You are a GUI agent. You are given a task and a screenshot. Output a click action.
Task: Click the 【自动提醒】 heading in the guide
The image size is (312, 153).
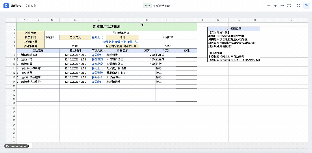(217, 53)
